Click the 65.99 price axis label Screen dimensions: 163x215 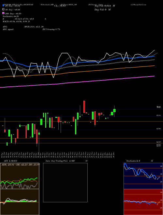click(158, 129)
